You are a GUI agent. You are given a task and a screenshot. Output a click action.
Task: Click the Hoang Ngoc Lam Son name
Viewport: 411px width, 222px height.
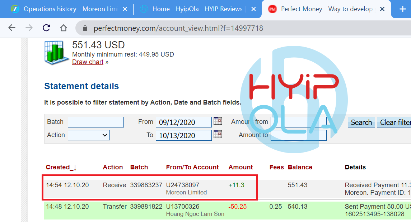point(195,214)
